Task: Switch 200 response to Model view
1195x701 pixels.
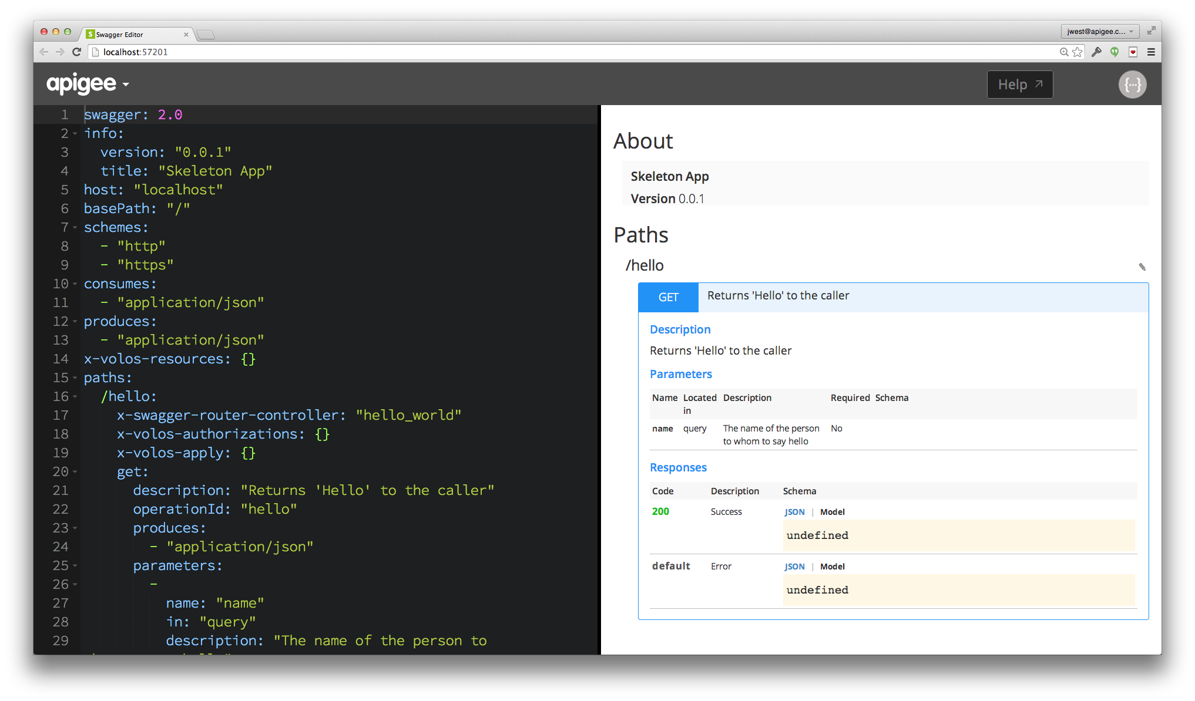Action: (x=832, y=512)
